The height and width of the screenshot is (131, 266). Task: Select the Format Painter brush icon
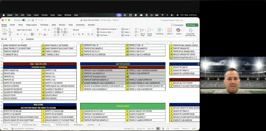pyautogui.click(x=10, y=35)
